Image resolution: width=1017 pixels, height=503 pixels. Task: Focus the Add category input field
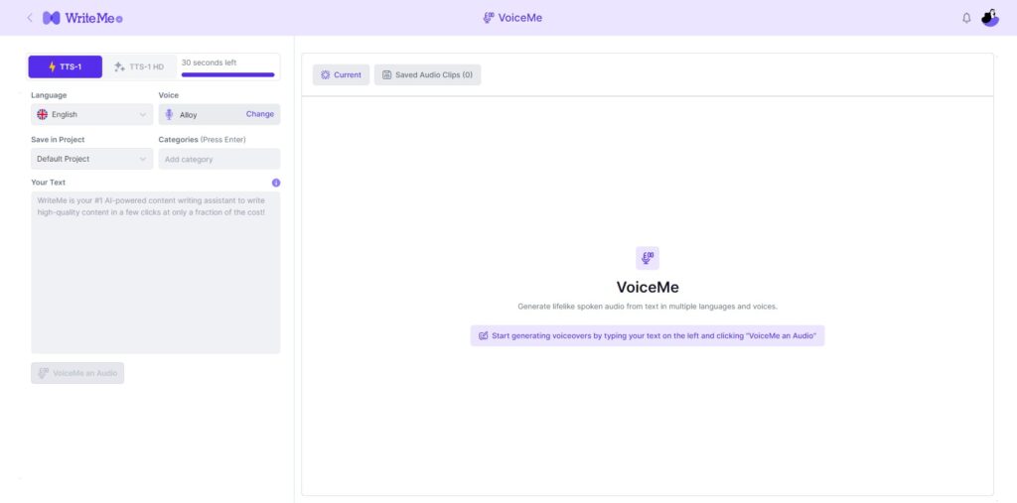point(218,159)
